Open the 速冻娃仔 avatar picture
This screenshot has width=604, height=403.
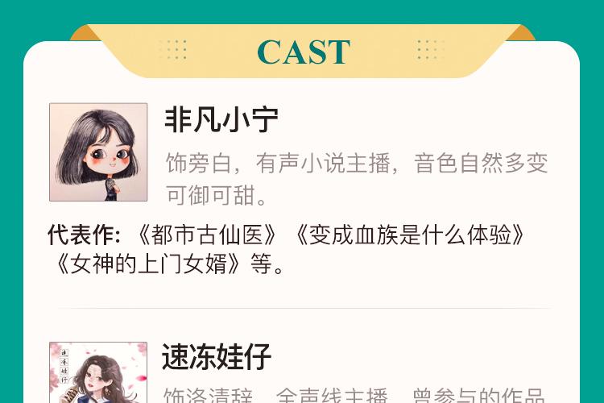(x=98, y=372)
